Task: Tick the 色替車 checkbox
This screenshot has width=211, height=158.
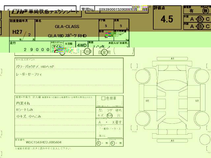Action: point(103,98)
